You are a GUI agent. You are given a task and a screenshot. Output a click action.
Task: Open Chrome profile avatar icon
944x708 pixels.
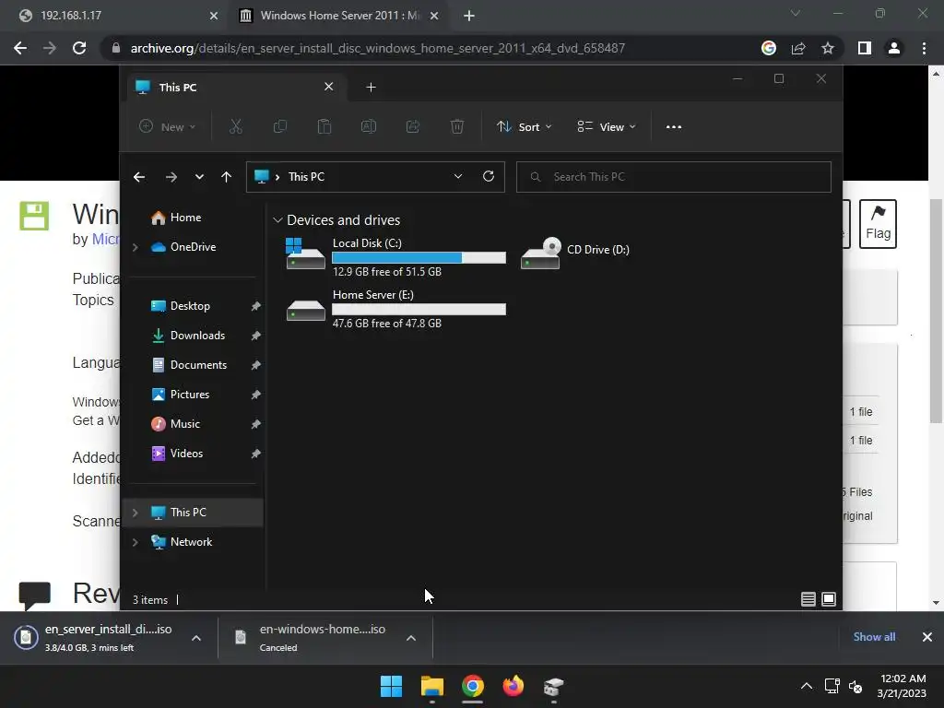pos(894,48)
